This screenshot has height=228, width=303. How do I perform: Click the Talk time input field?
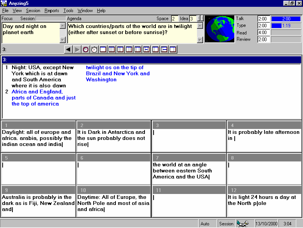coord(264,19)
